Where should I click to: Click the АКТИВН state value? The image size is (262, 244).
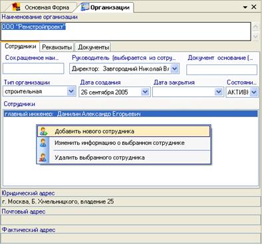tap(238, 92)
